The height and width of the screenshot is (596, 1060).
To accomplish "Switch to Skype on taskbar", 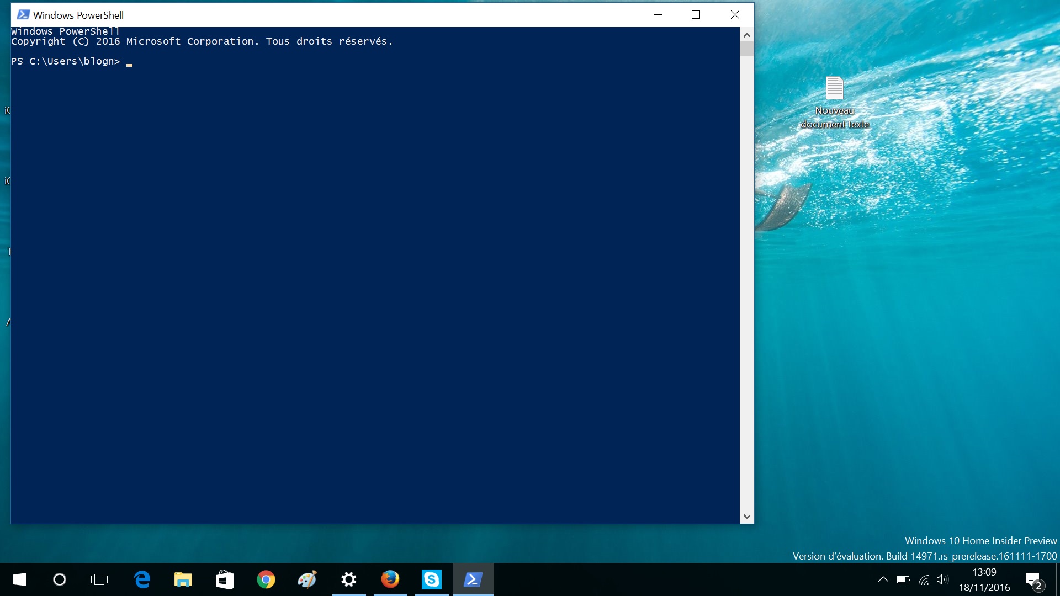I will pyautogui.click(x=431, y=579).
